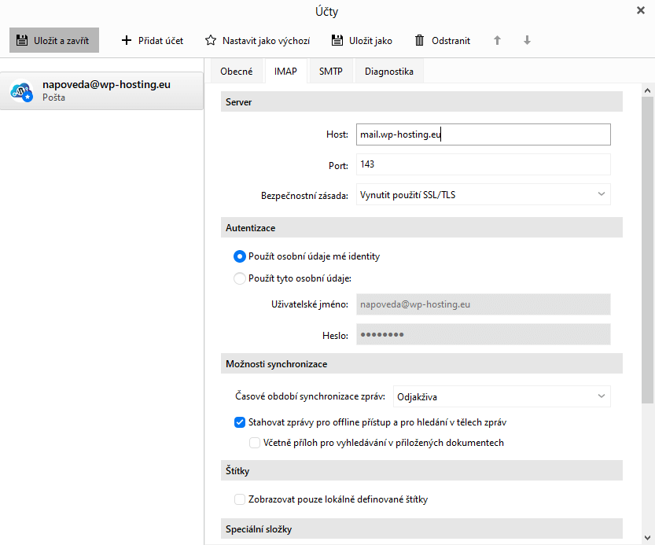Open the Bezpečnostní zásada dropdown
Viewport: 655px width, 545px height.
pos(483,194)
